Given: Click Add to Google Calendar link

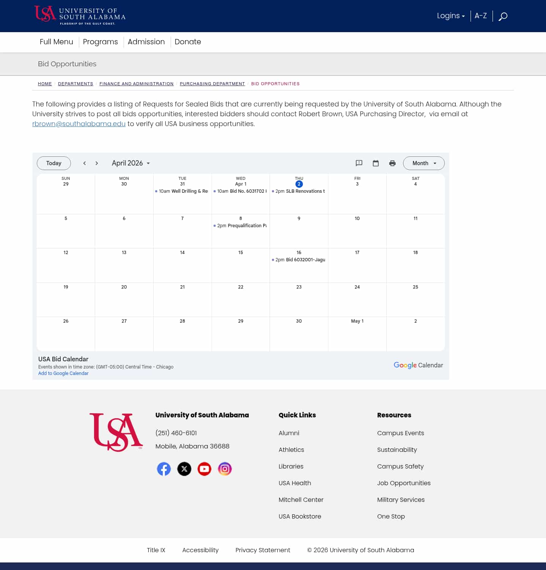Looking at the screenshot, I should (x=63, y=373).
